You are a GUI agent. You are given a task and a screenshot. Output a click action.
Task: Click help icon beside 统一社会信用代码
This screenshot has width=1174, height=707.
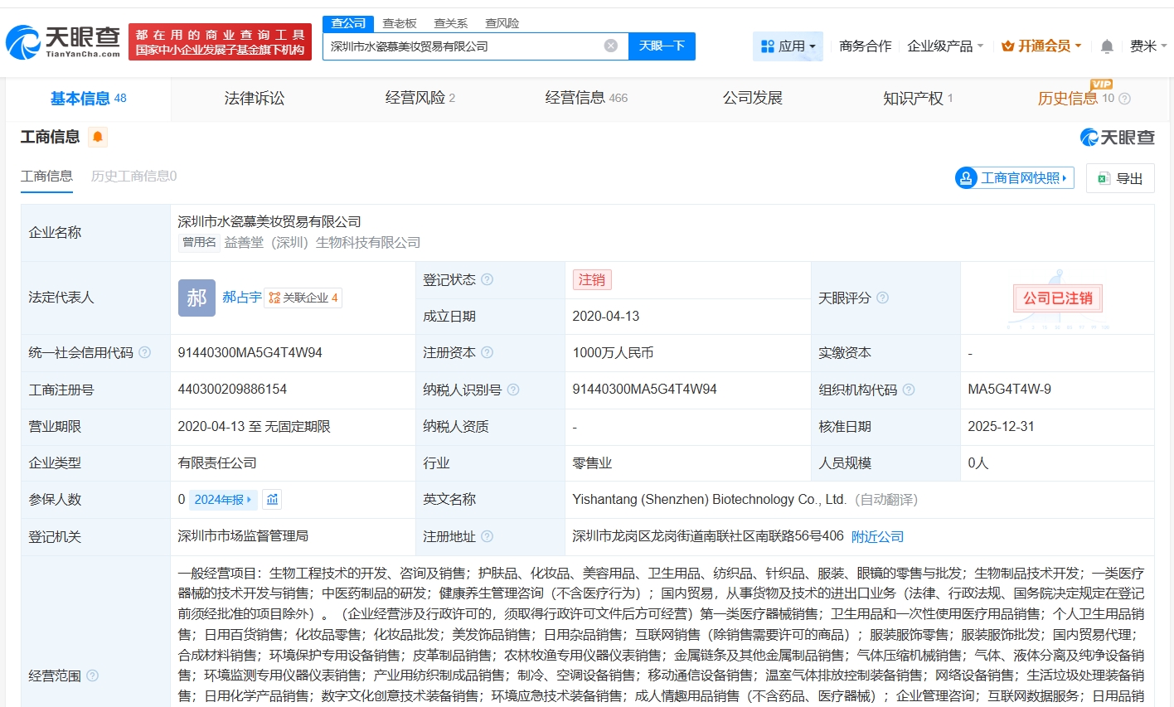click(145, 353)
